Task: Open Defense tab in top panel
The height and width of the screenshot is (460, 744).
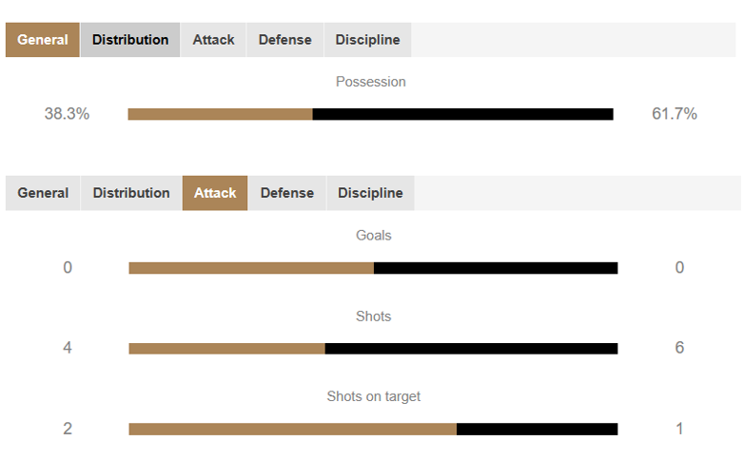Action: tap(284, 40)
